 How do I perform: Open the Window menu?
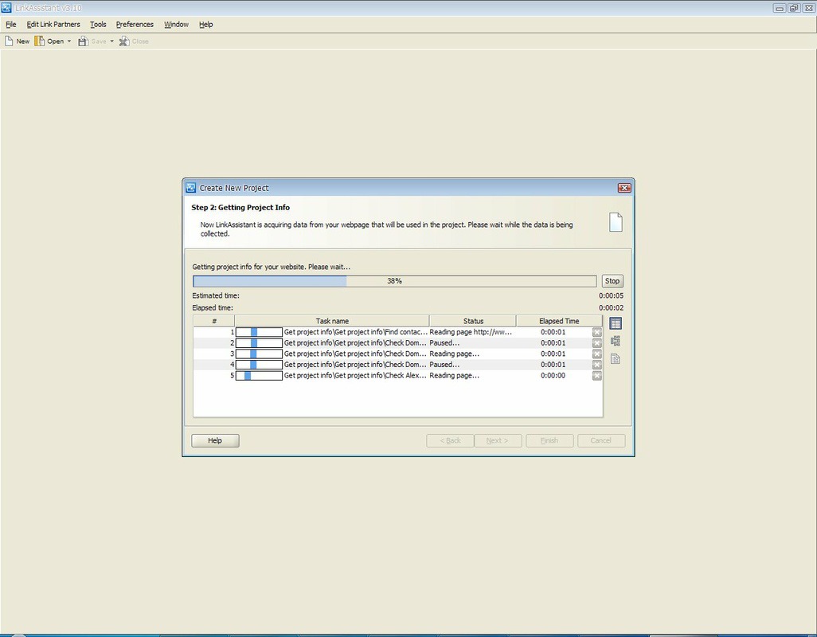[x=176, y=25]
